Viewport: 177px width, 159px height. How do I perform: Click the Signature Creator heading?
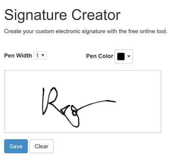[62, 15]
